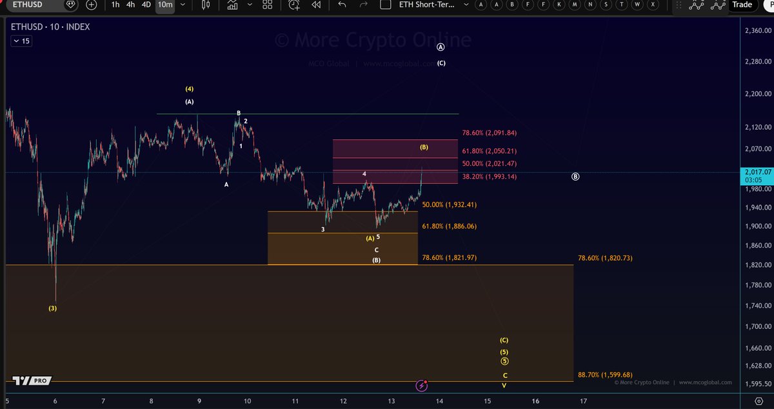
Task: Select the circled A wave label
Action: [x=441, y=47]
